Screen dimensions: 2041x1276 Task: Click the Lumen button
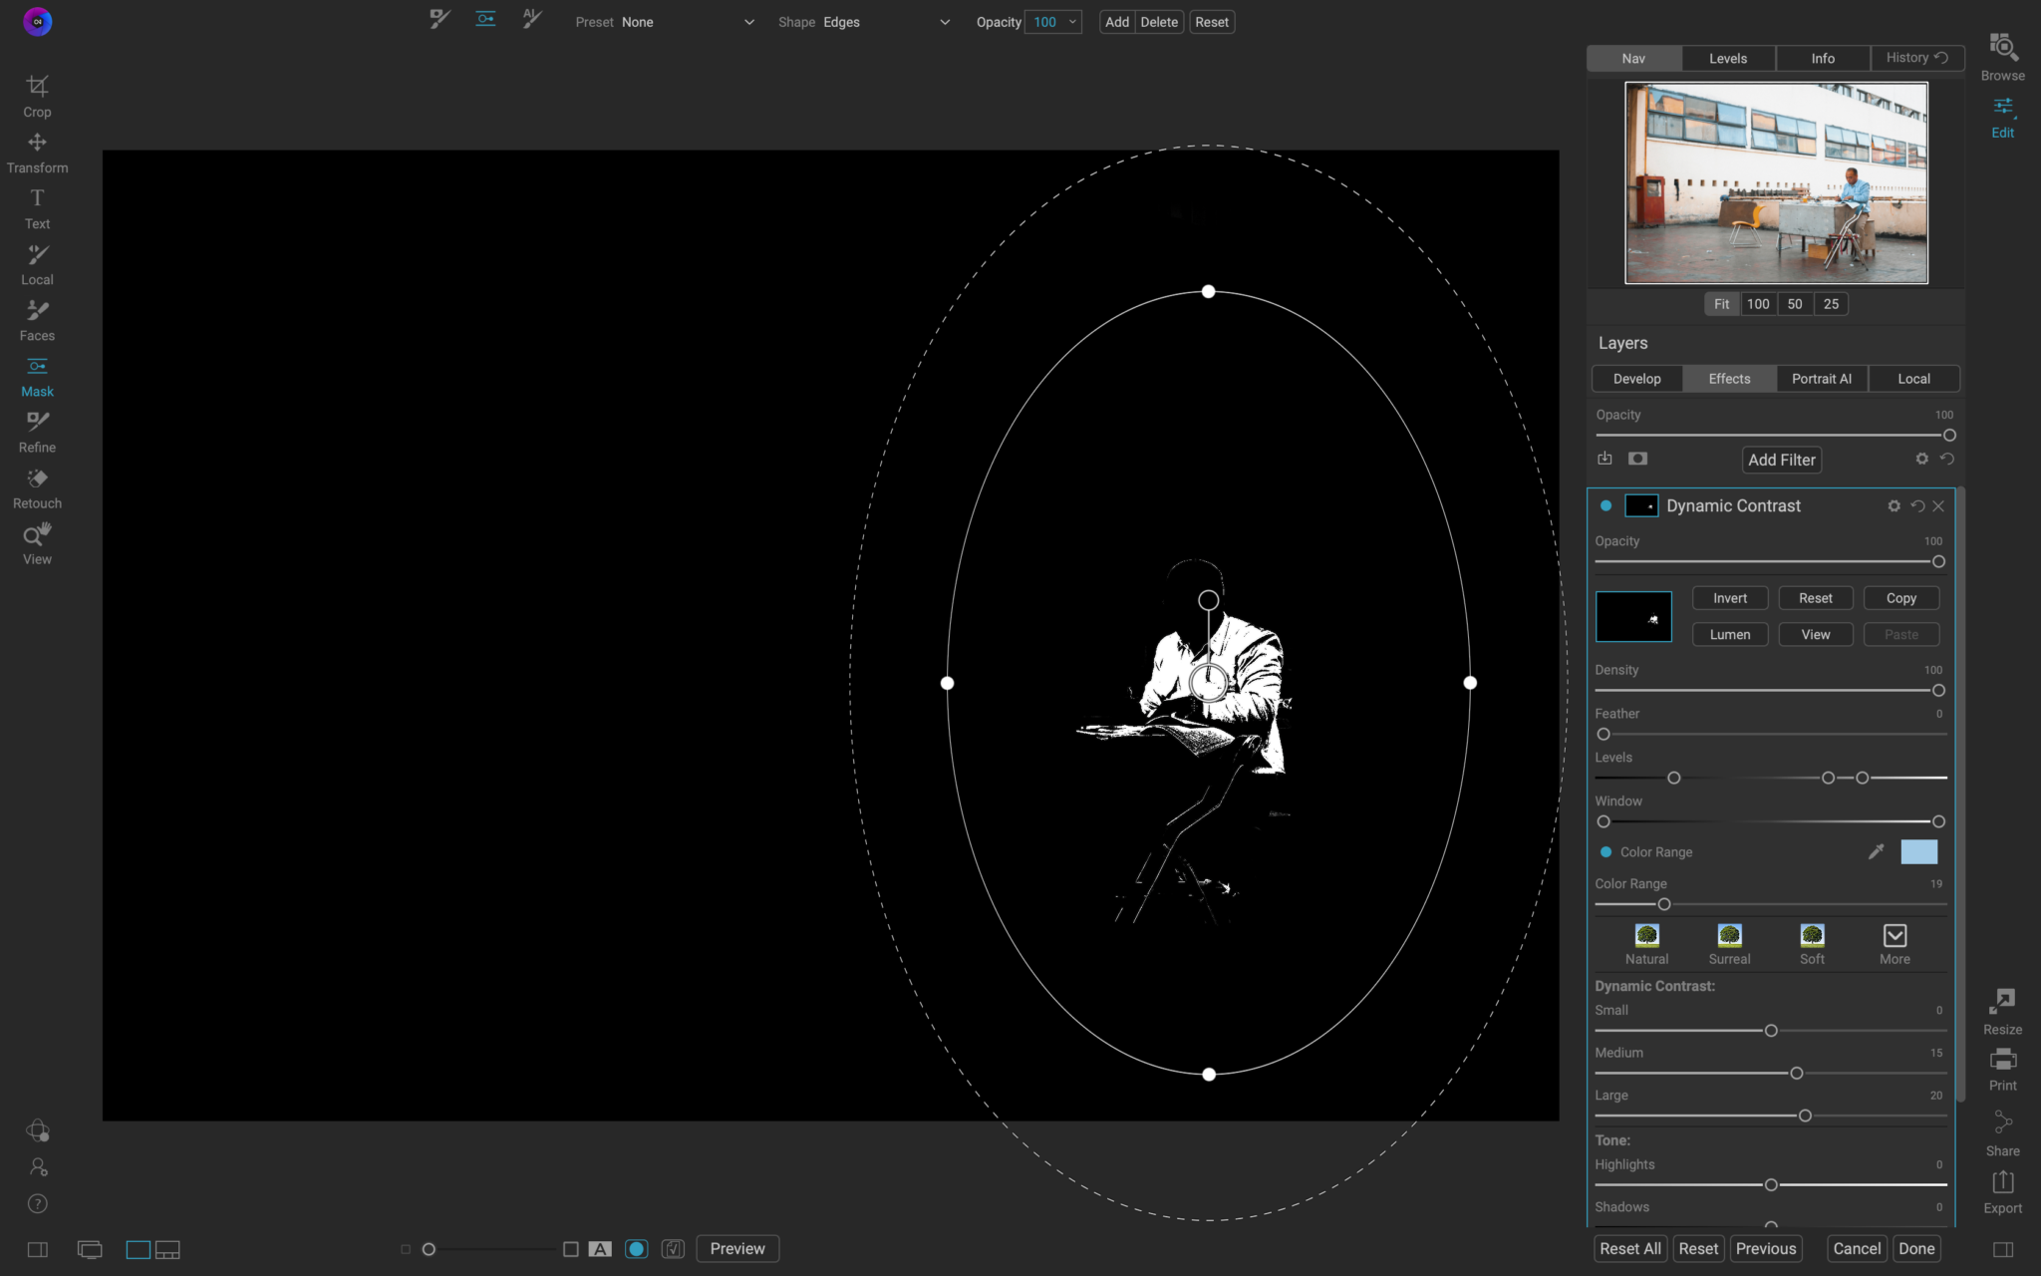click(x=1729, y=634)
